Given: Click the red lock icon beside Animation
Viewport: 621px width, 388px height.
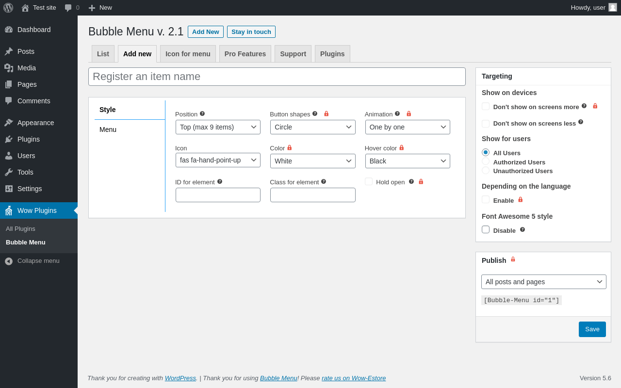Looking at the screenshot, I should coord(409,113).
